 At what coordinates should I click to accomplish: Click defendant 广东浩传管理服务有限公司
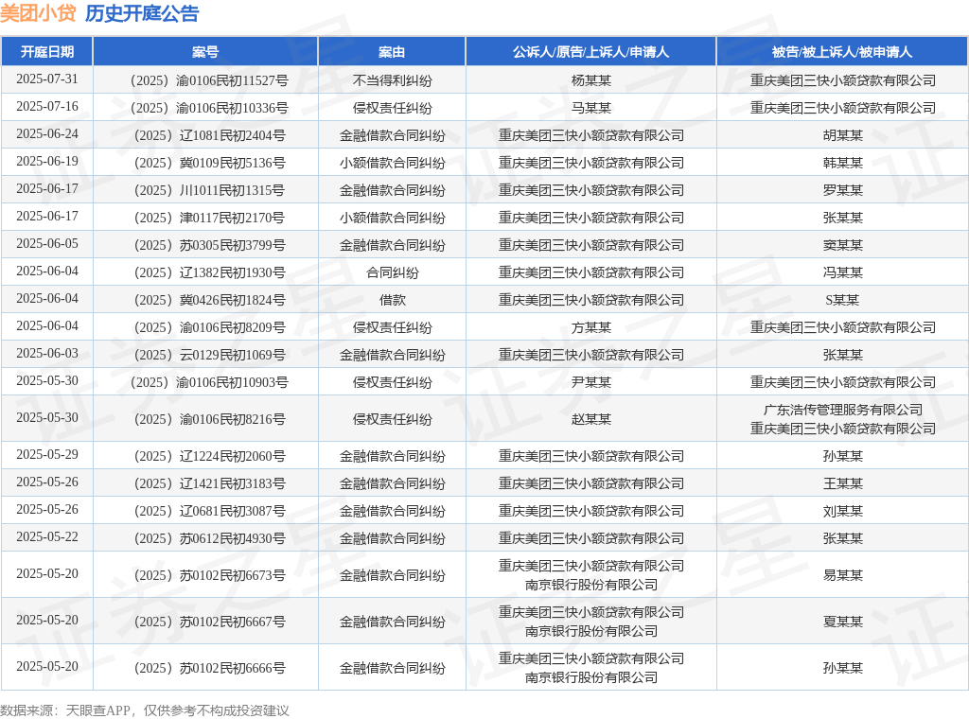click(842, 410)
